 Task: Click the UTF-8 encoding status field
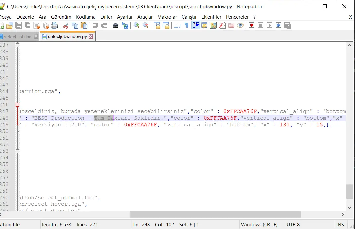[293, 224]
